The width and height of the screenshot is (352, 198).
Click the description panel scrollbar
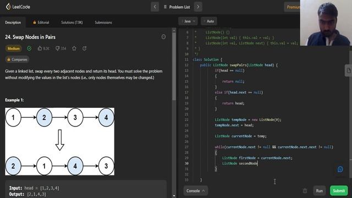point(174,67)
